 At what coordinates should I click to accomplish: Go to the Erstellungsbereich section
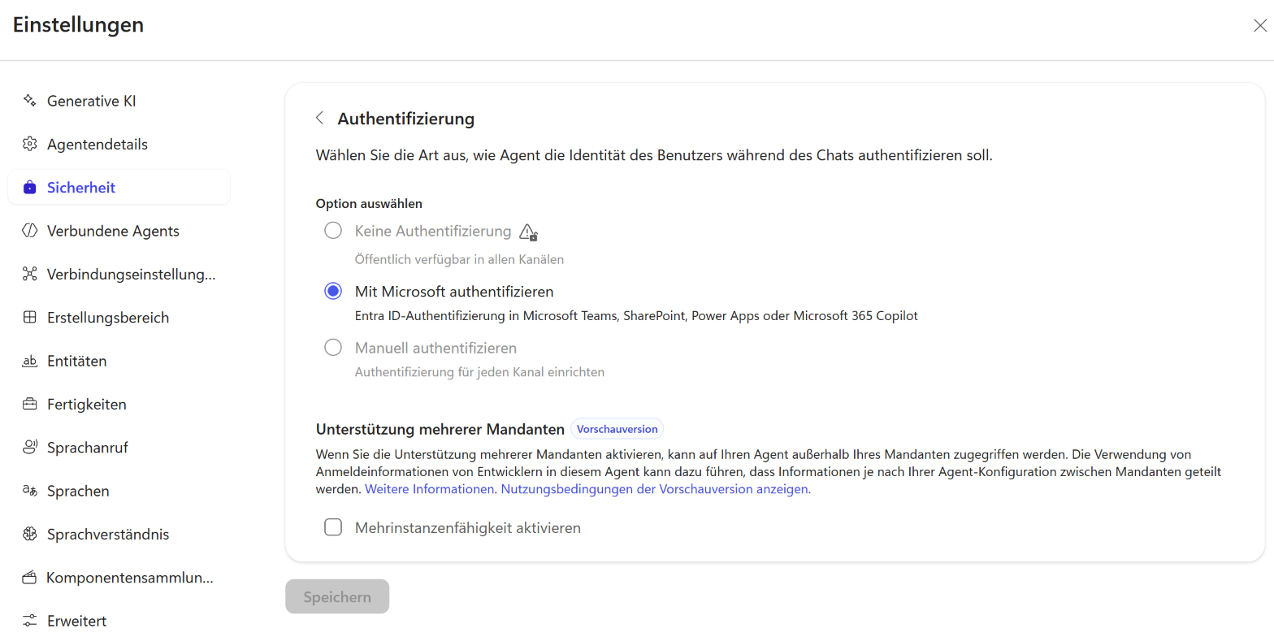point(119,318)
